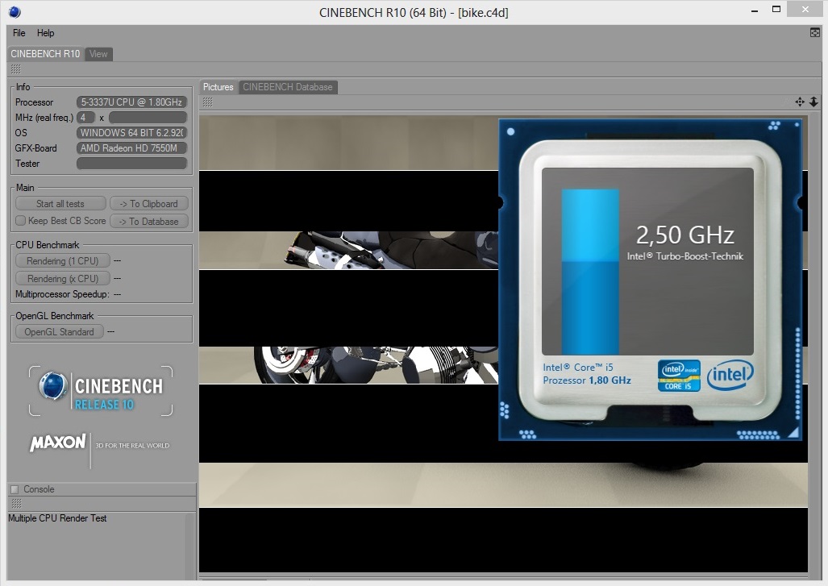
Task: Click the grip handle below Console label
Action: [16, 504]
